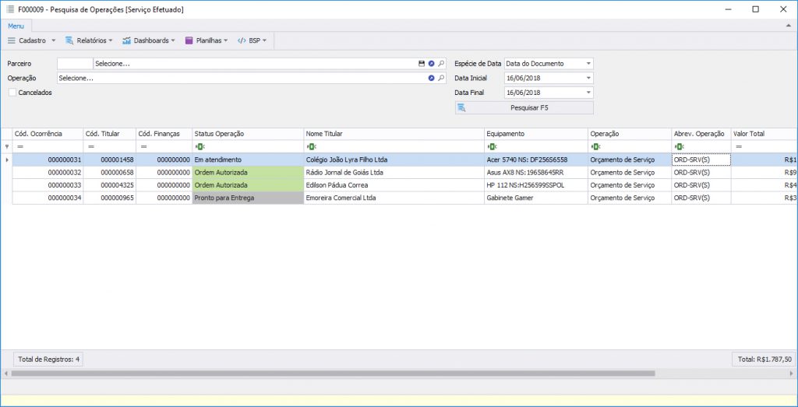Image resolution: width=798 pixels, height=407 pixels.
Task: Open the Espécie de Data dropdown
Action: point(588,64)
